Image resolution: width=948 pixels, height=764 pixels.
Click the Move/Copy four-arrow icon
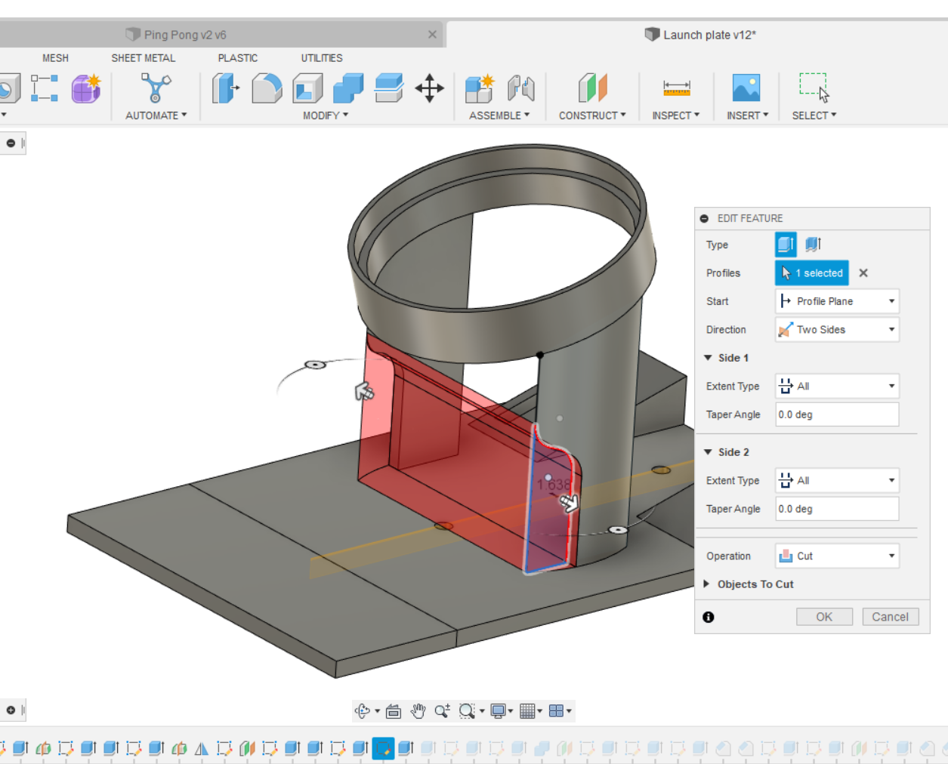[x=429, y=88]
